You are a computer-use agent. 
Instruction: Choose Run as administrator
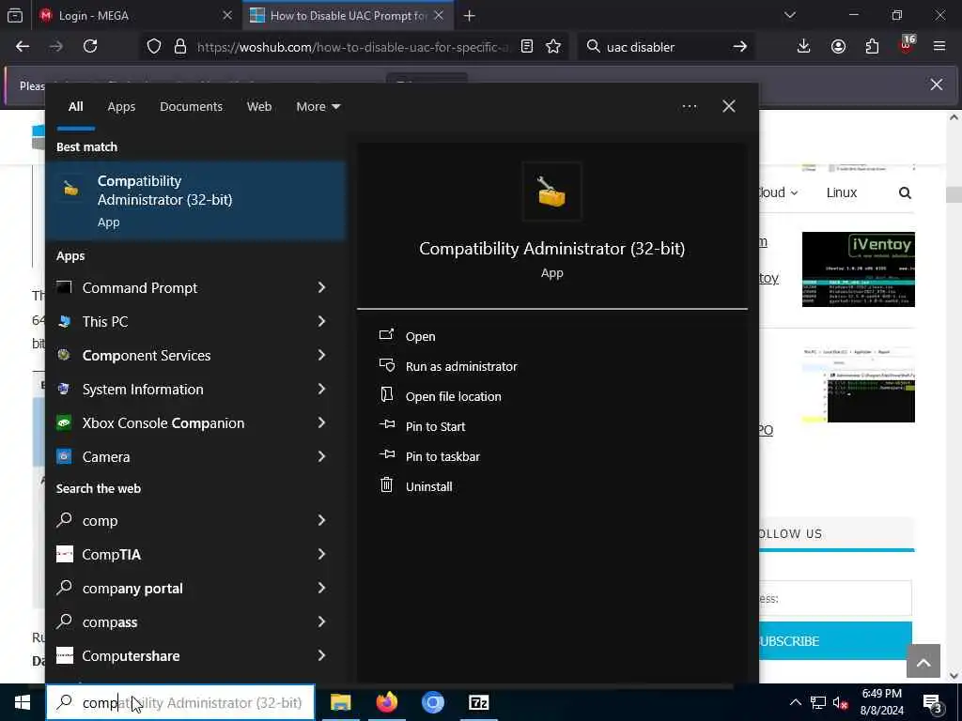click(461, 367)
